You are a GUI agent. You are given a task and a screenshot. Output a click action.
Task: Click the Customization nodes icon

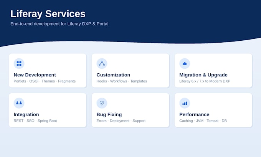coord(102,63)
